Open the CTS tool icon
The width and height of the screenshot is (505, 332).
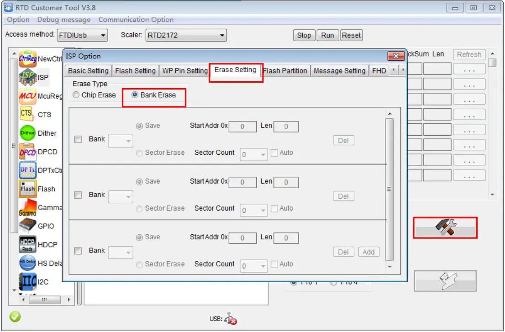tap(27, 114)
